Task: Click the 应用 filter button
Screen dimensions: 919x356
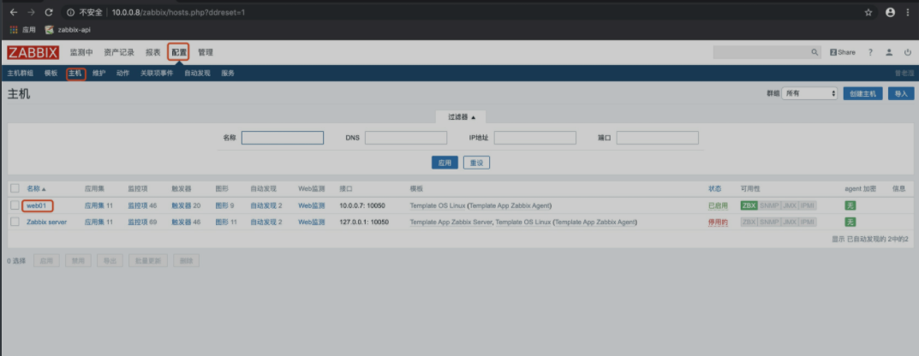Action: point(445,163)
